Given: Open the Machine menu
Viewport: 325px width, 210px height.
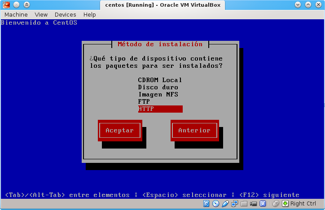Looking at the screenshot, I should click(16, 15).
